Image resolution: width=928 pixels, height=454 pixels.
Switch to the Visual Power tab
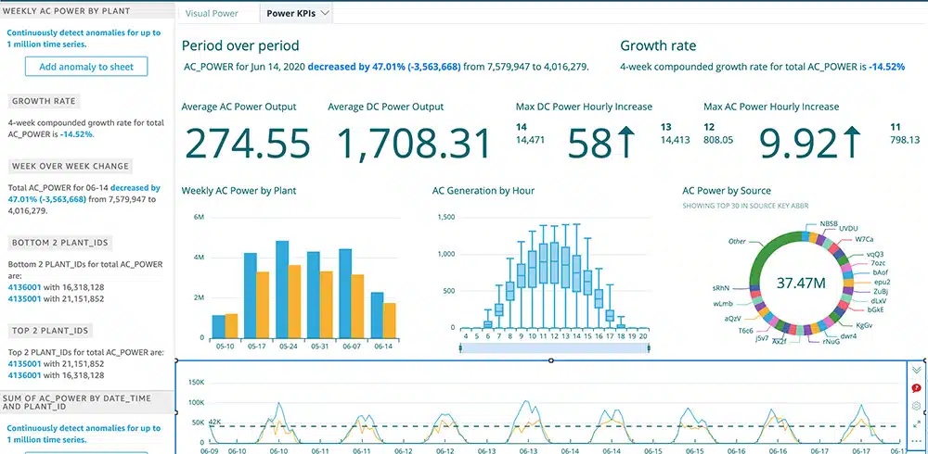(212, 14)
